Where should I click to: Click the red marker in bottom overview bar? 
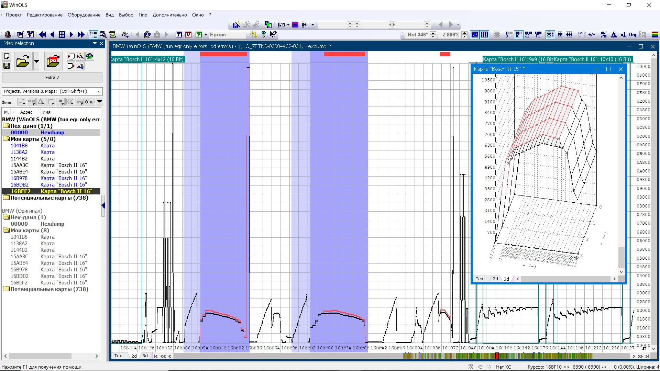tap(497, 356)
